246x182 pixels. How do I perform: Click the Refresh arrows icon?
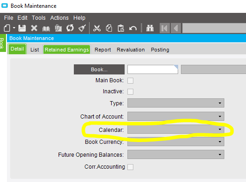pos(70,28)
